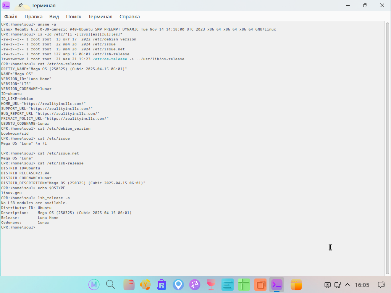The width and height of the screenshot is (391, 293).
Task: Open the file manager folder icon in taskbar
Action: click(129, 285)
